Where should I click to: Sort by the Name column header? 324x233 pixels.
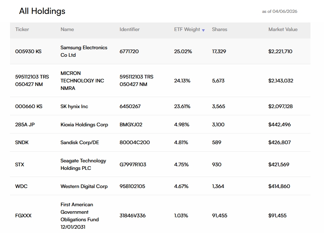click(x=67, y=29)
